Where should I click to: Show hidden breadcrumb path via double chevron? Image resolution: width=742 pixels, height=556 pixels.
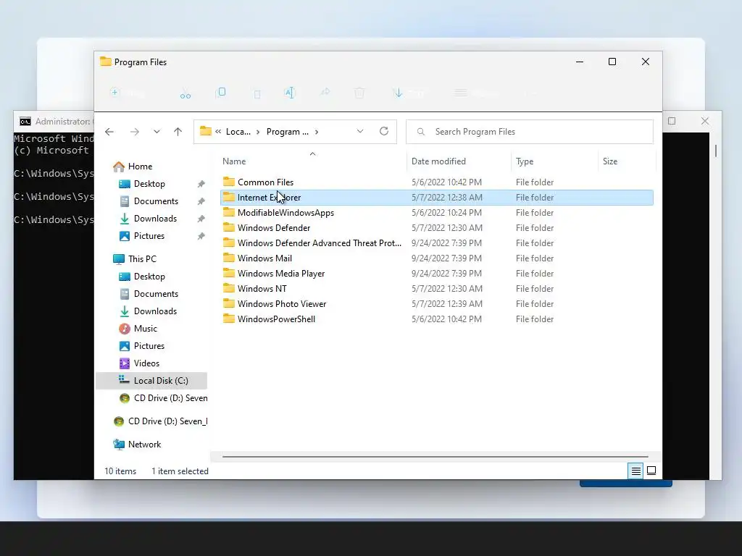coord(218,132)
